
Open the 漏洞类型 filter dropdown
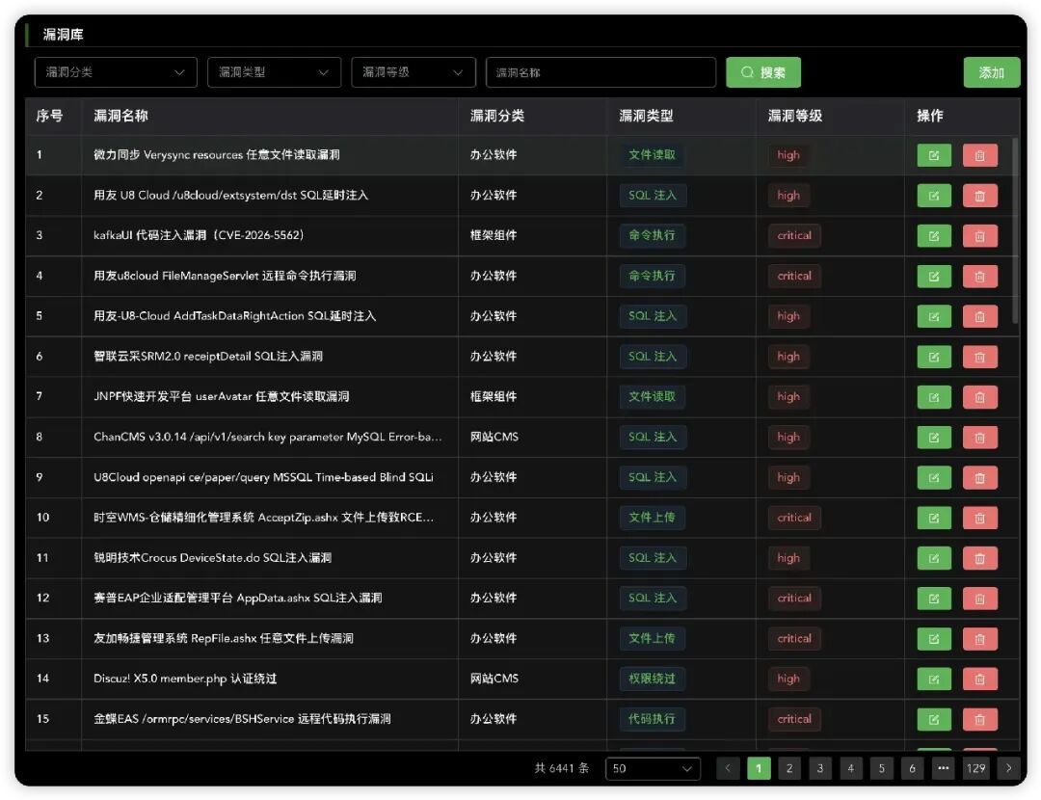tap(274, 72)
